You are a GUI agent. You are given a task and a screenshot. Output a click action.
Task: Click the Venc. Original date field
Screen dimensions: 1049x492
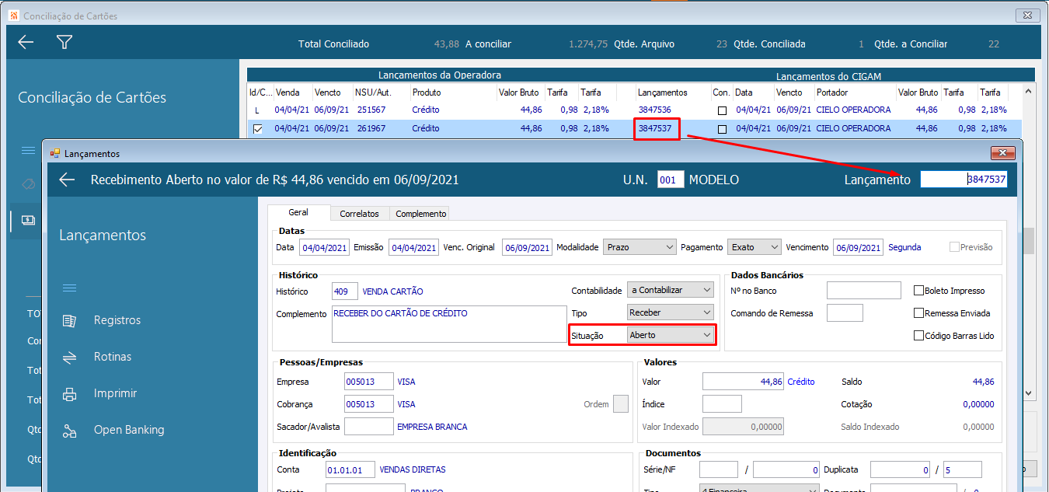point(527,248)
